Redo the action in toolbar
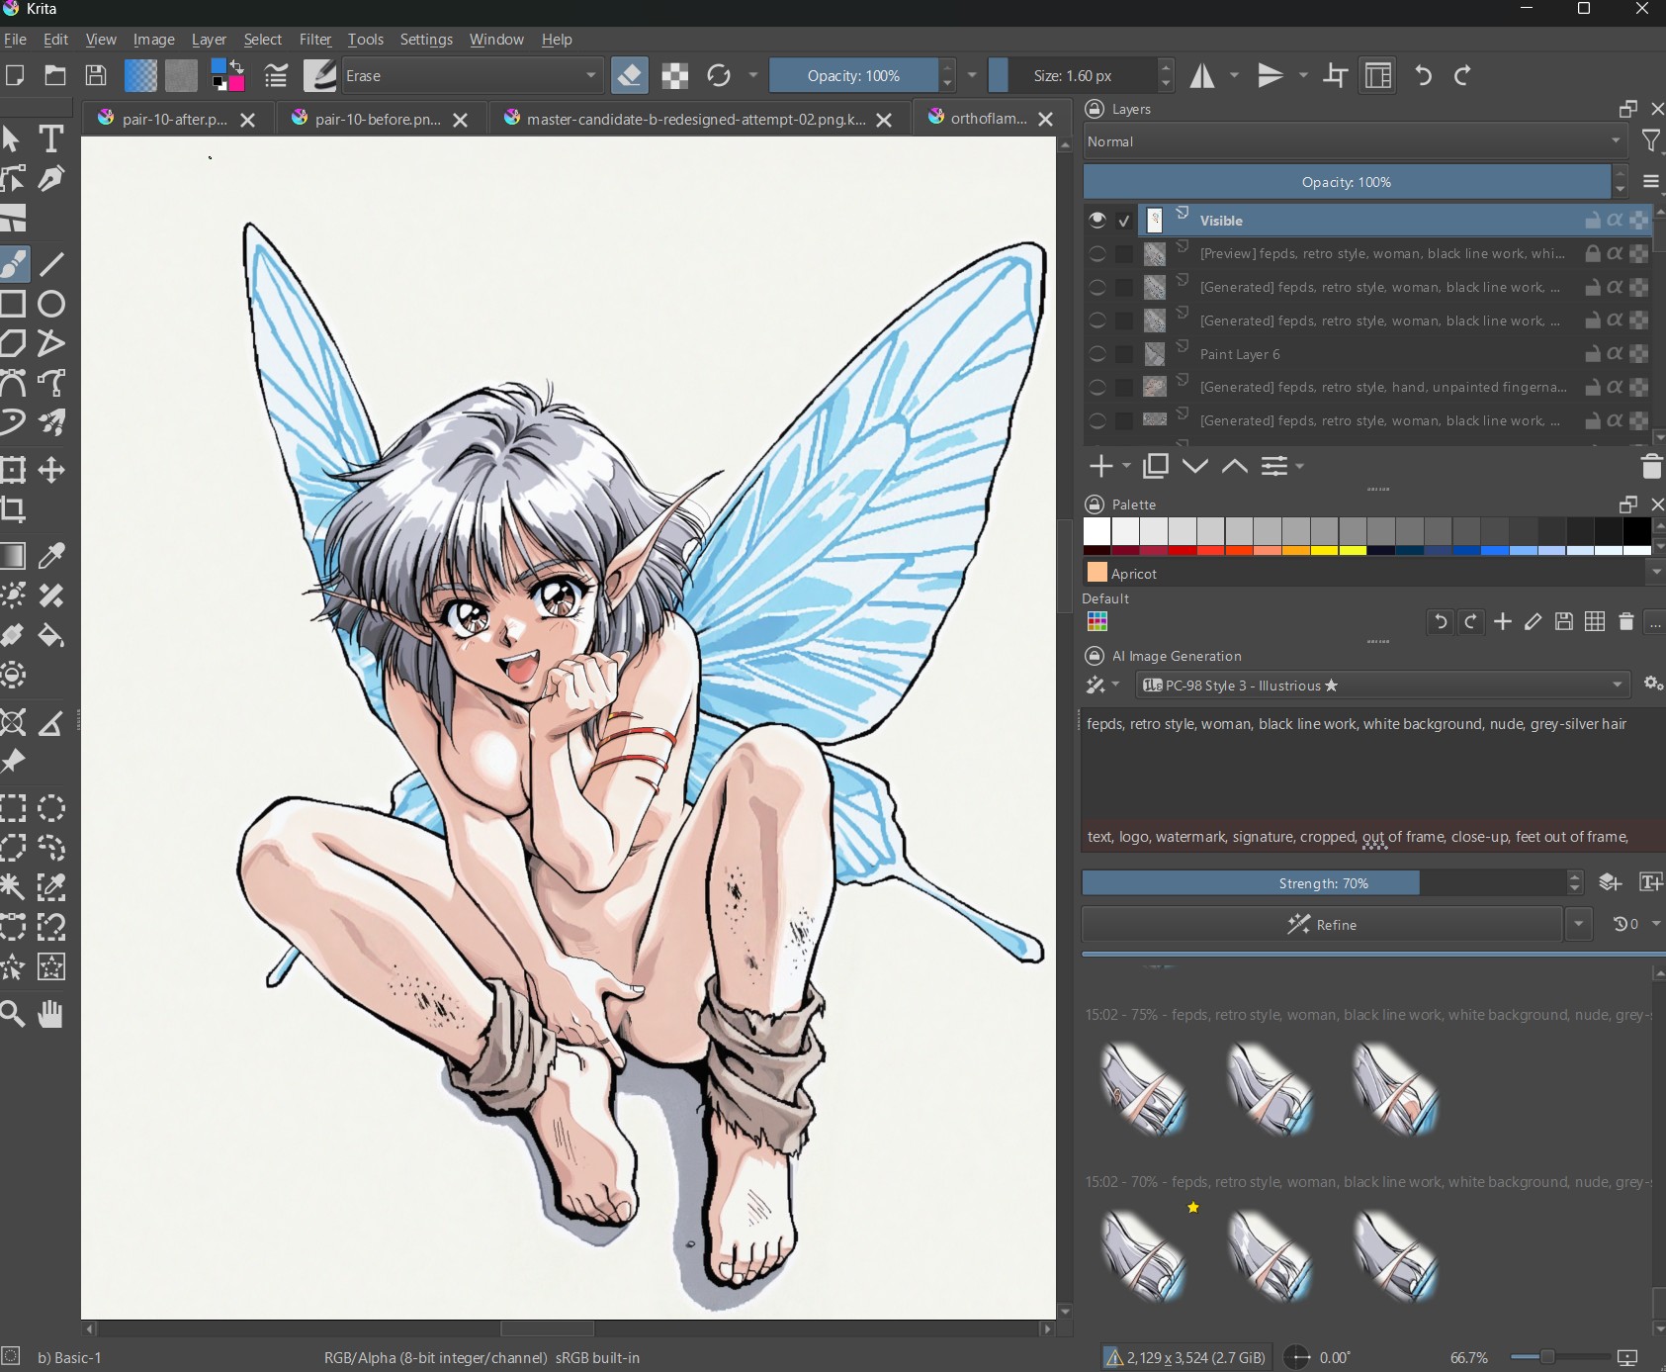This screenshot has height=1372, width=1666. click(x=1463, y=76)
